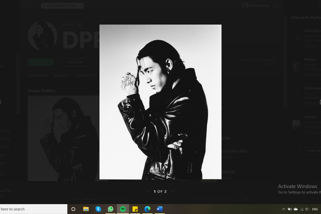The height and width of the screenshot is (214, 321).
Task: Click the Follow button for the artist
Action: pyautogui.click(x=75, y=62)
